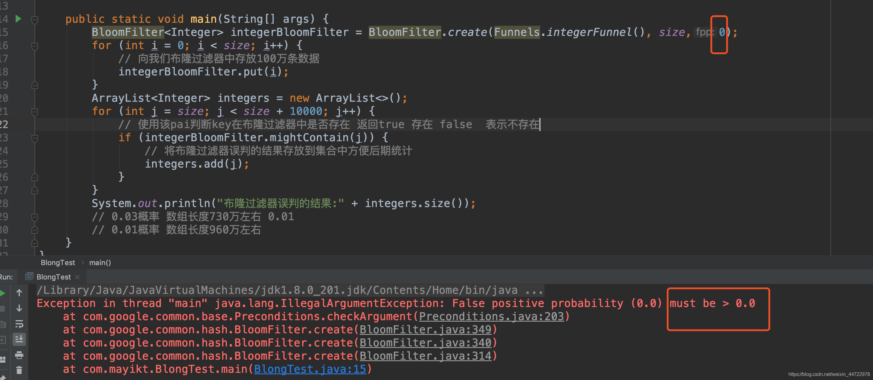The height and width of the screenshot is (380, 873).
Task: Open BloomFilter.java:314 link
Action: tap(425, 356)
